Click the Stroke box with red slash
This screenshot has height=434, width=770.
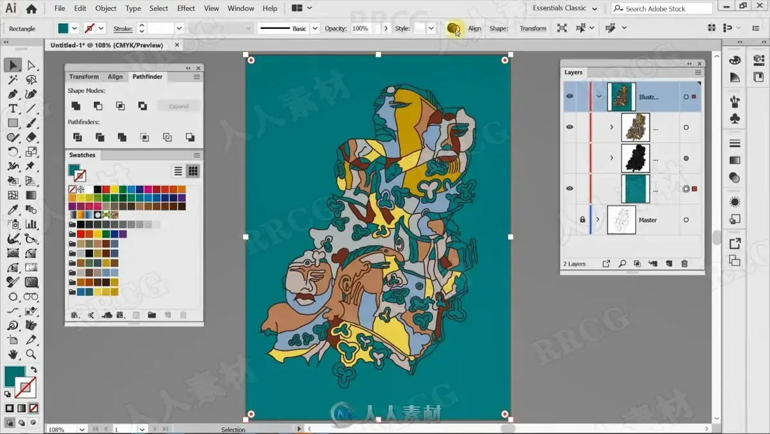pos(25,388)
